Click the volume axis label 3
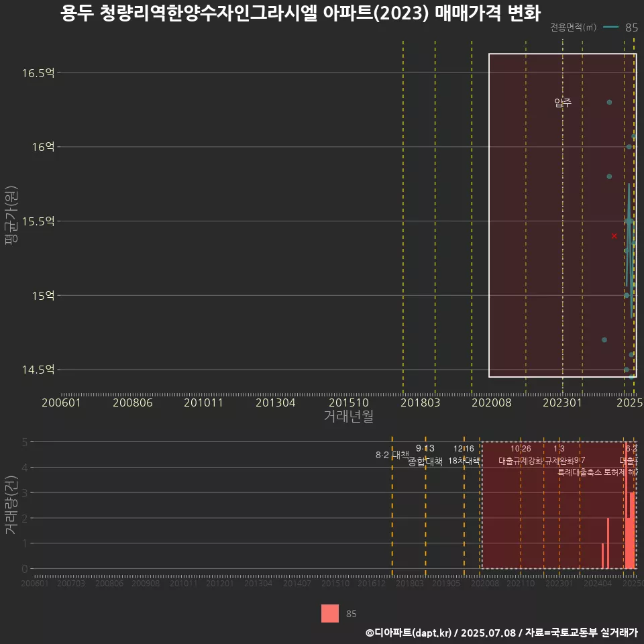 pos(25,492)
